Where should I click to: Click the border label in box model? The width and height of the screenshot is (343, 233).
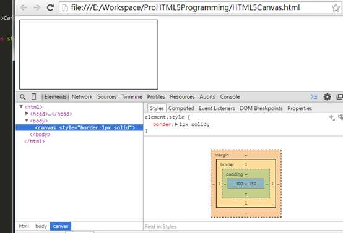[x=227, y=164]
